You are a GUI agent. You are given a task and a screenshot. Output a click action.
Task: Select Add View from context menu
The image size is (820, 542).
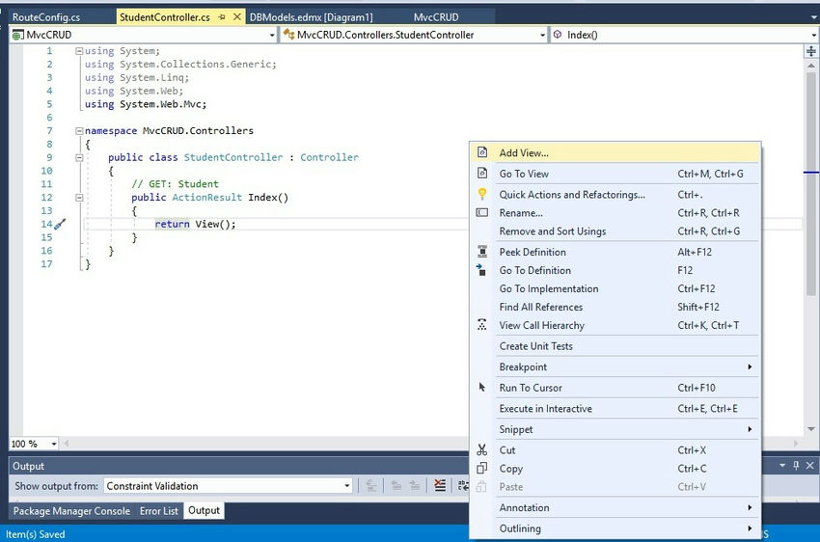tap(524, 152)
